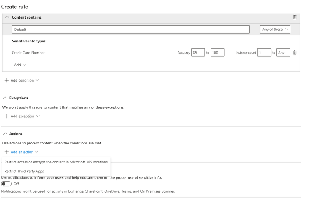Viewport: 309px width, 198px height.
Task: Collapse the Actions section
Action: [5, 134]
